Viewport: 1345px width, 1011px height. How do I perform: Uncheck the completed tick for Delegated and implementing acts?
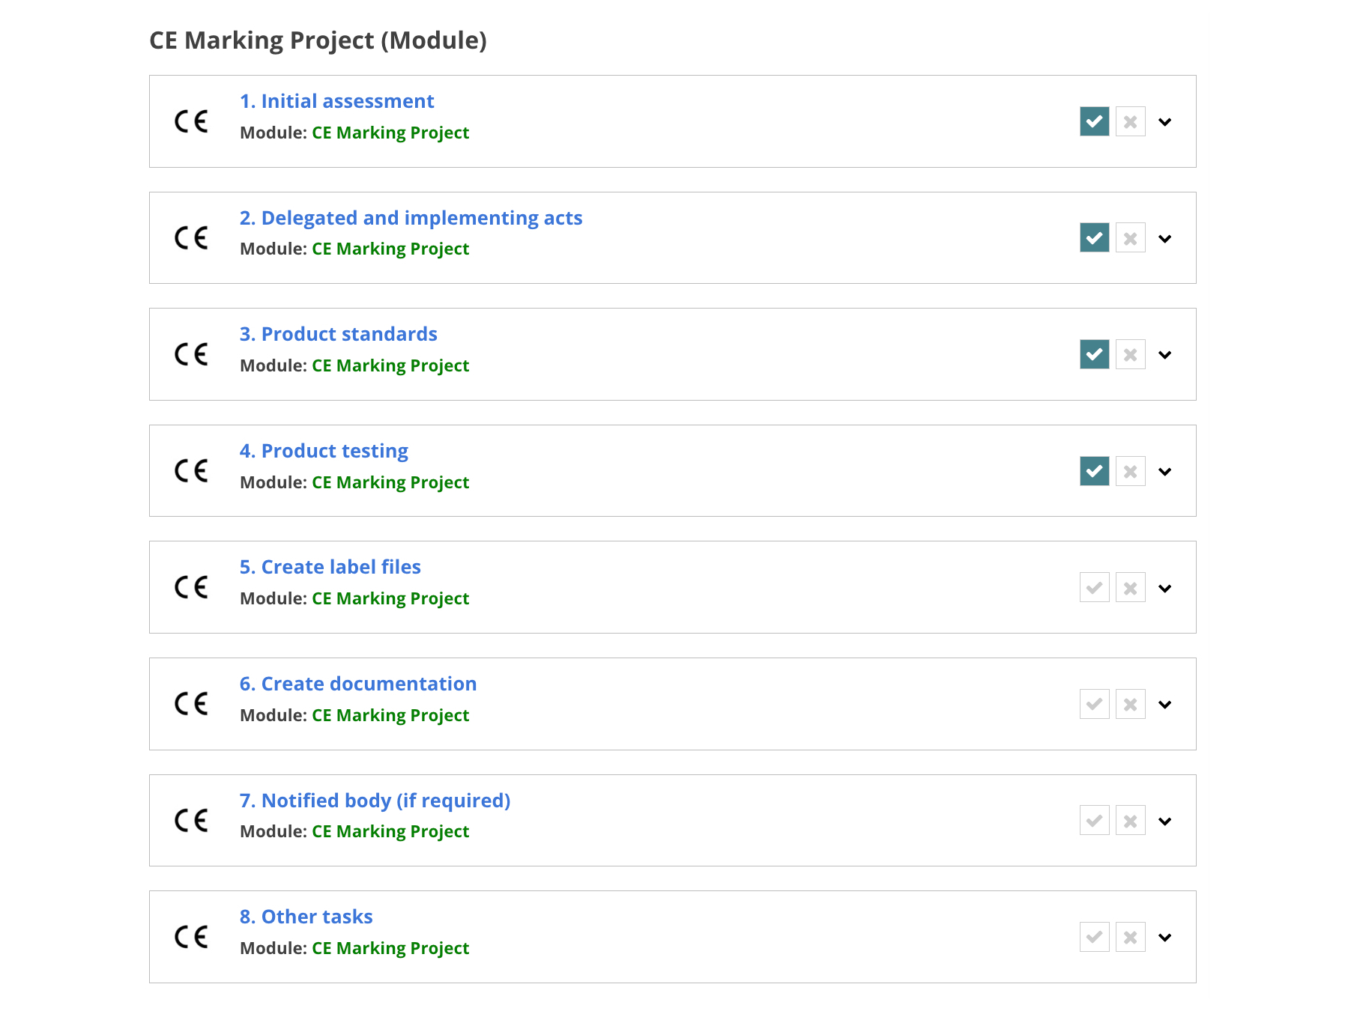pos(1095,238)
